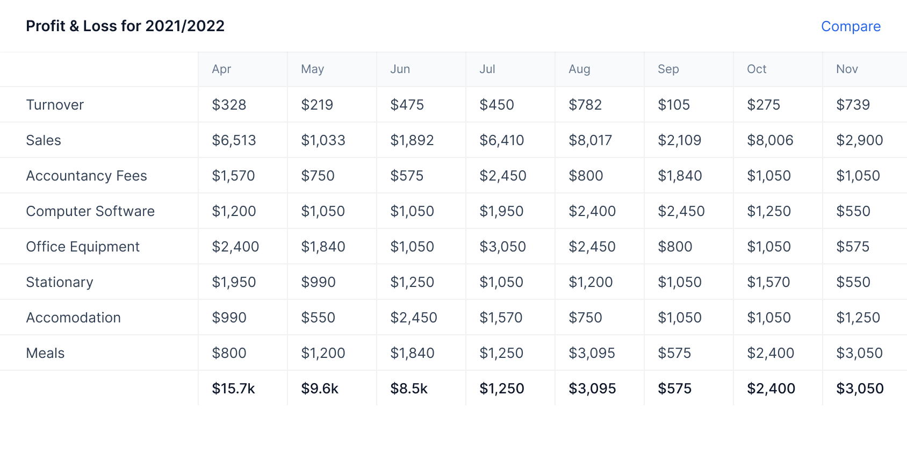Screen dimensions: 907x460
Task: Select the Sales row label
Action: (x=44, y=140)
